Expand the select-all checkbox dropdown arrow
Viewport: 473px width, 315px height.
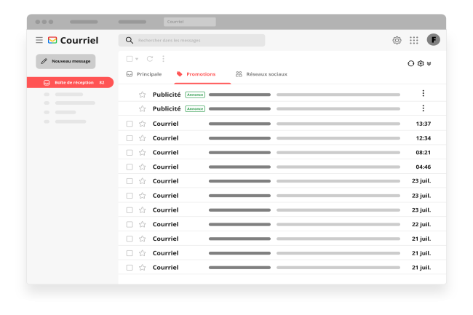tap(137, 59)
